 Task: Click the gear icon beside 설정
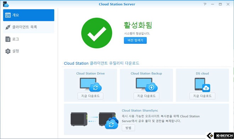coord(8,51)
